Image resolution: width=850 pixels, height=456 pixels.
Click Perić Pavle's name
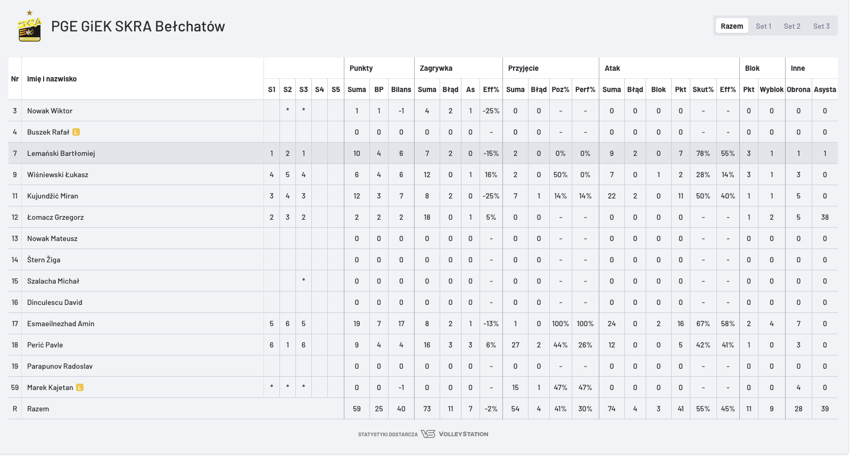tap(45, 345)
